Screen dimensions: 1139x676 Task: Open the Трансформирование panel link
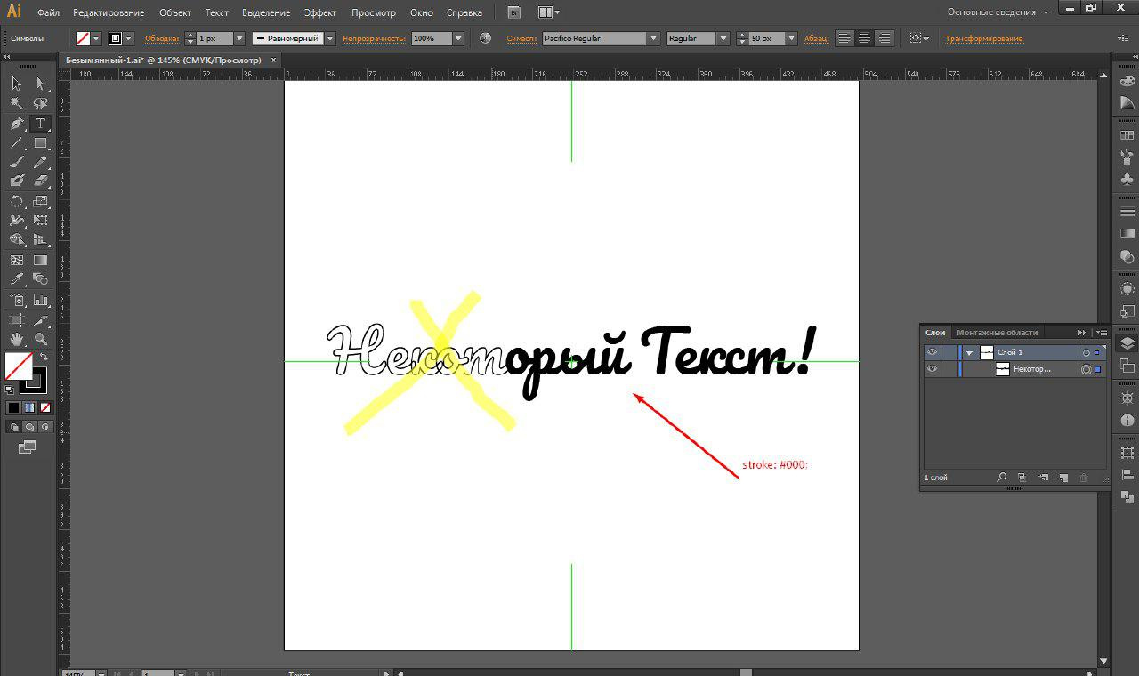[x=984, y=39]
